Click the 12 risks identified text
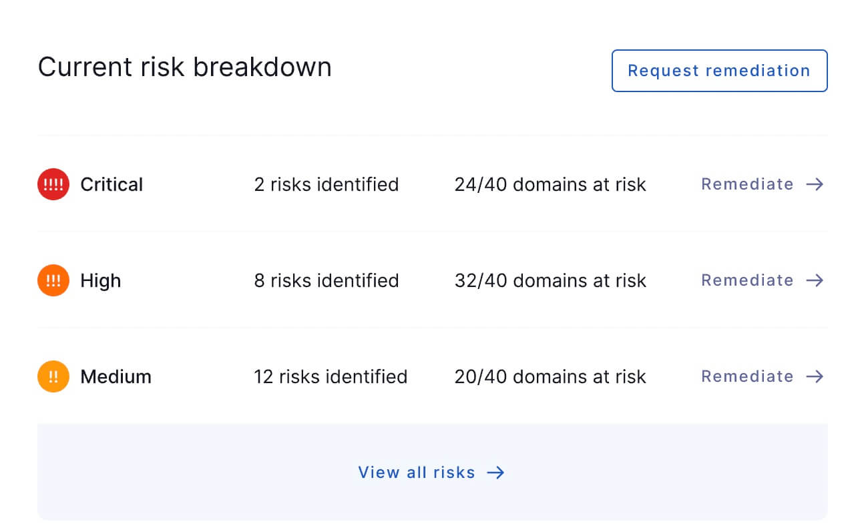Screen dimensions: 852x526 (x=331, y=376)
